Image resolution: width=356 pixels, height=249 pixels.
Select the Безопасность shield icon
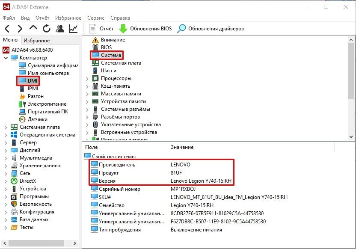[x=14, y=204]
